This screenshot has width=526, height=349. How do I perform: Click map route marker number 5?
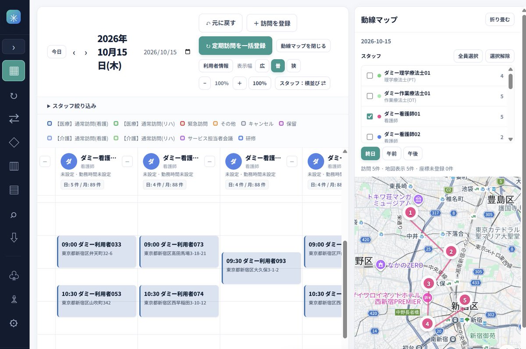tap(465, 300)
